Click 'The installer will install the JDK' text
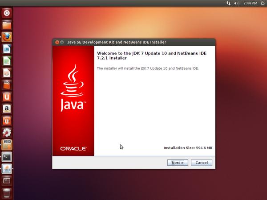Viewport: 267px width, 200px height. pyautogui.click(x=148, y=68)
